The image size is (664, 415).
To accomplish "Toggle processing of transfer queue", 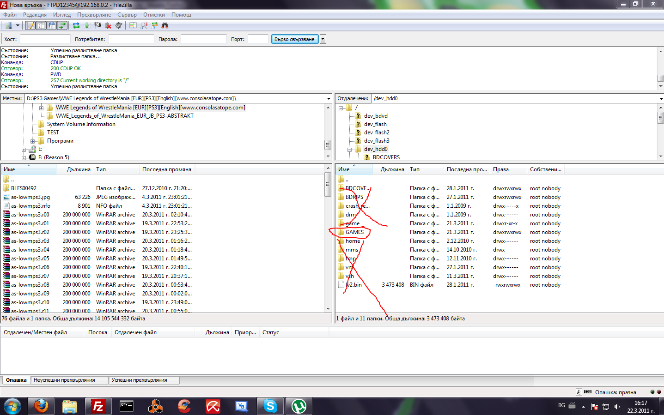I will pos(87,25).
